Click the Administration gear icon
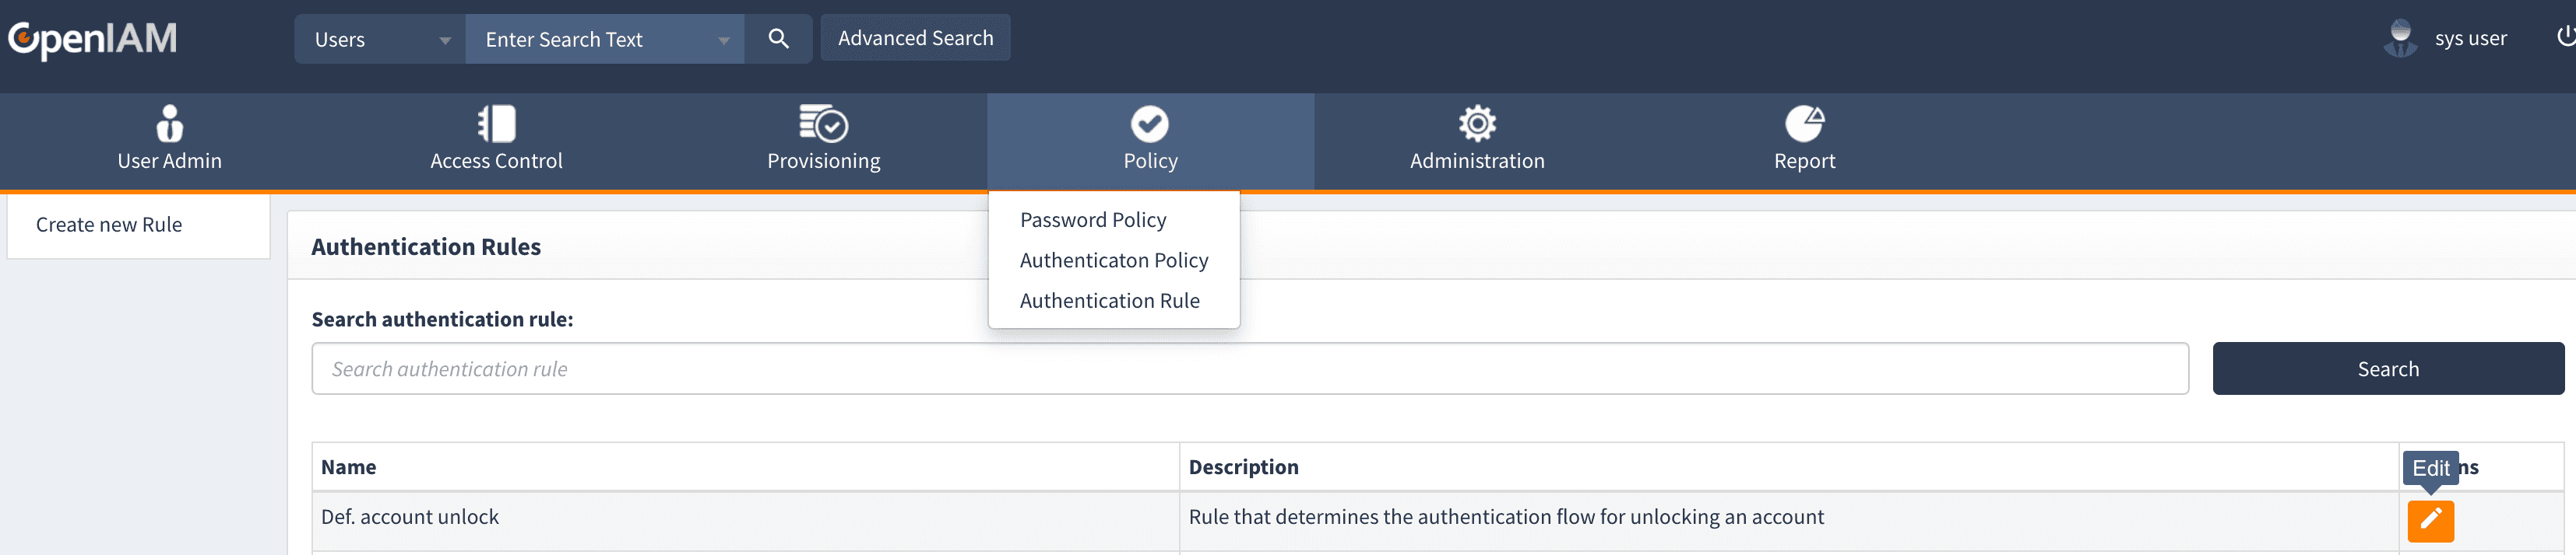 click(x=1476, y=124)
